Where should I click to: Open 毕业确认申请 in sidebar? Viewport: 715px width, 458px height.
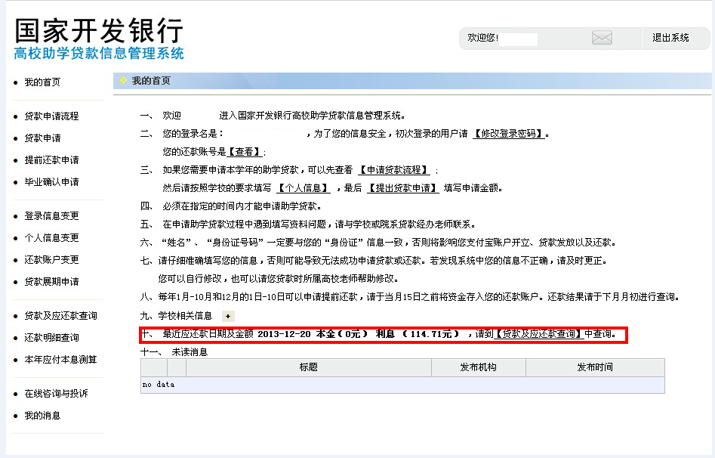pyautogui.click(x=51, y=182)
